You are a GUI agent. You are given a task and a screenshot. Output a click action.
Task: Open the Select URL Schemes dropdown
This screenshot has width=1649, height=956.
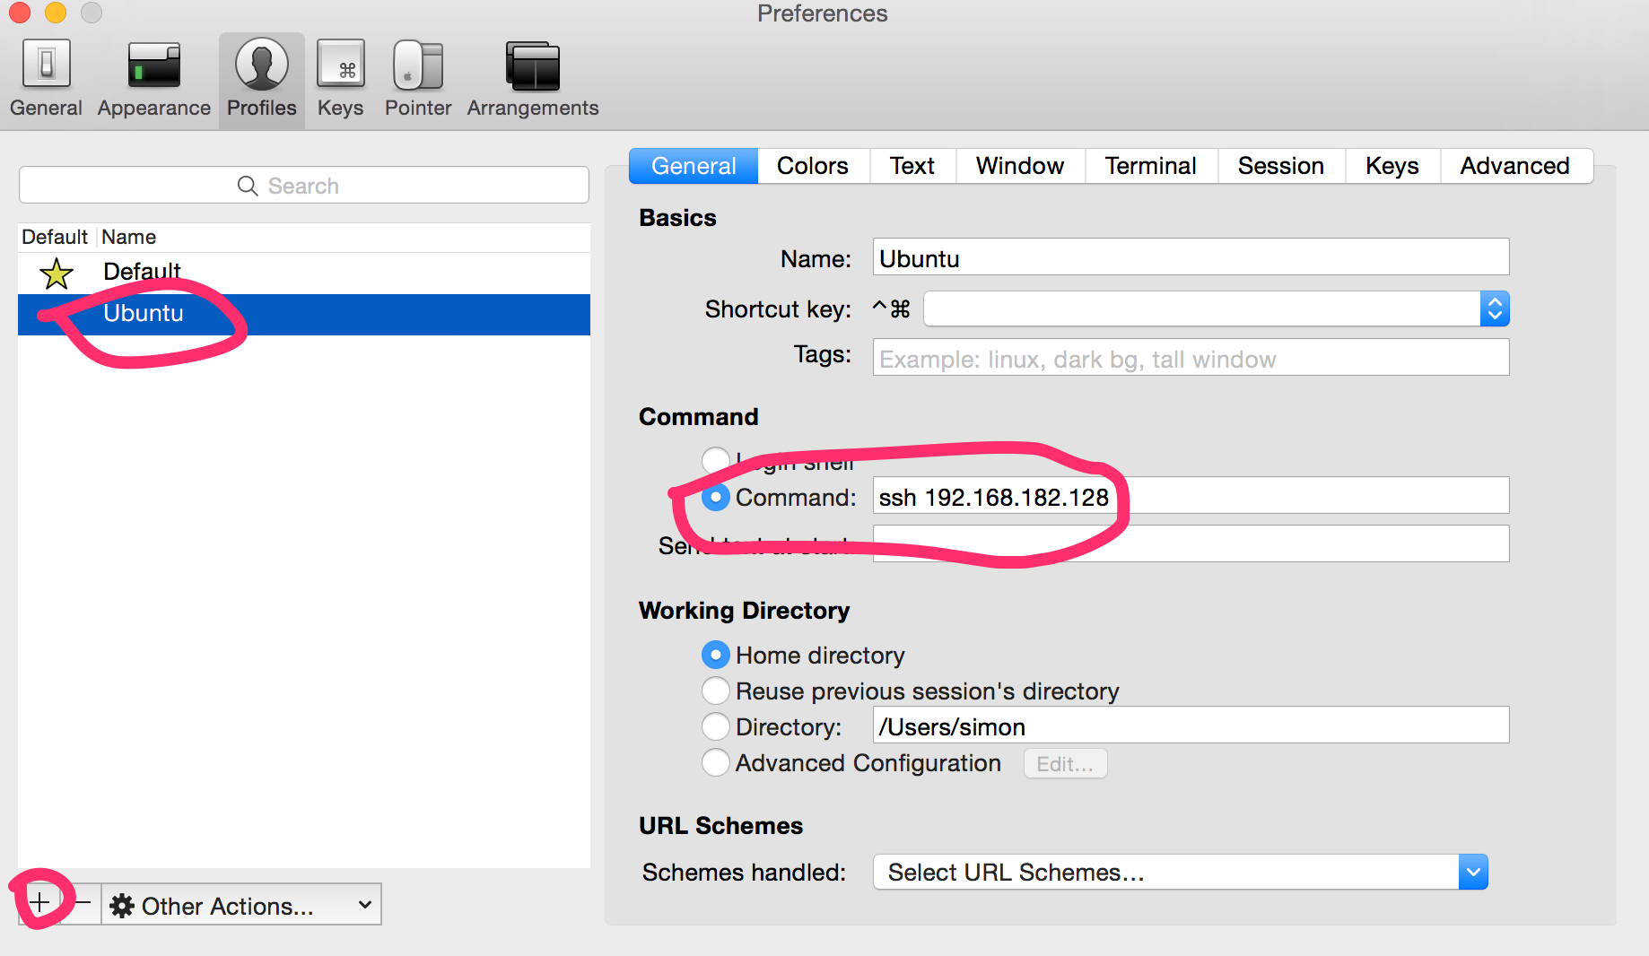point(1181,872)
